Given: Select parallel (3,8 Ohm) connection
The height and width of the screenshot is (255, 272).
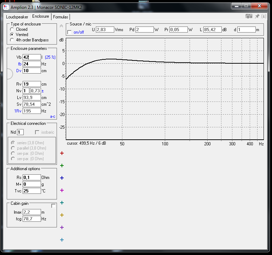Looking at the screenshot, I should pos(13,148).
